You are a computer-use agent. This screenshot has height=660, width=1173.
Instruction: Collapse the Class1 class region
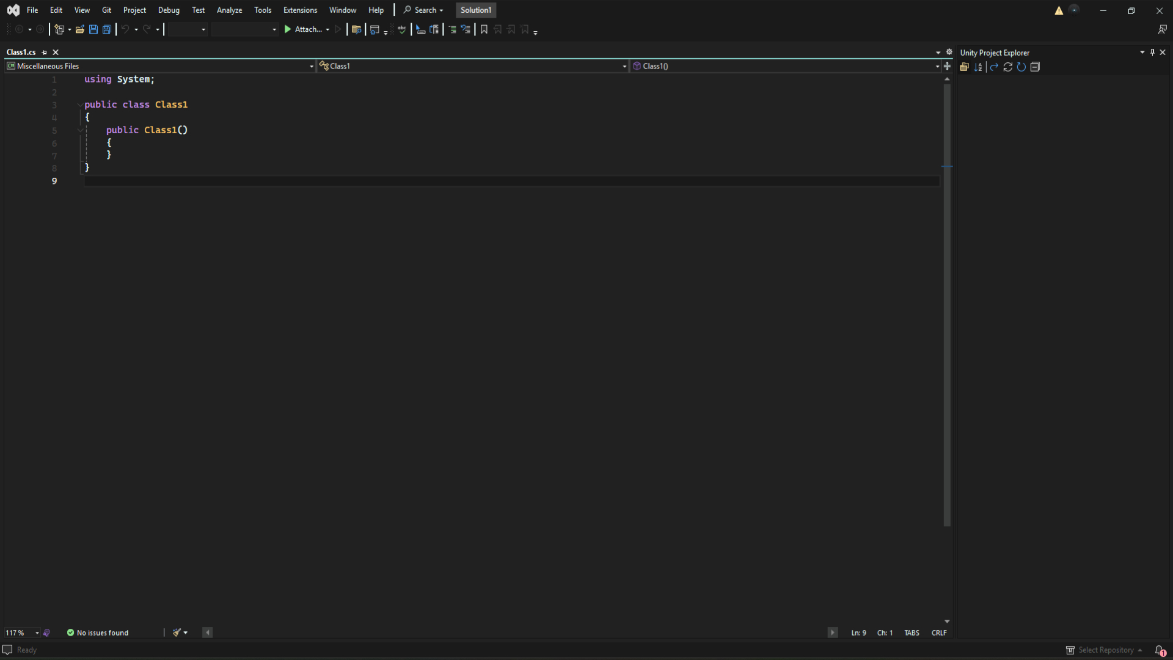coord(79,105)
